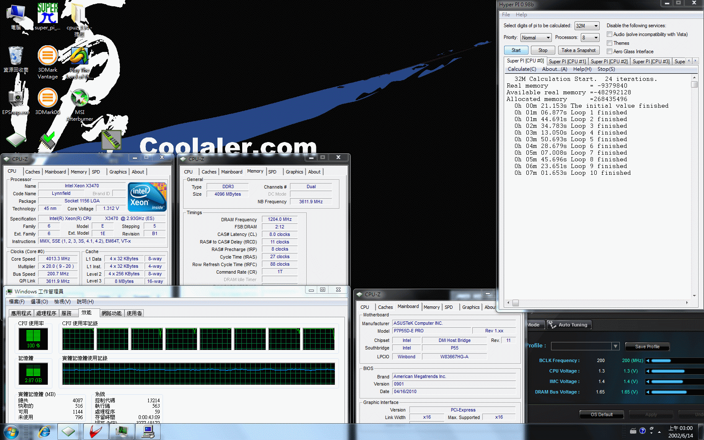Show hidden tray icons arrow
This screenshot has height=440, width=704.
[x=660, y=431]
